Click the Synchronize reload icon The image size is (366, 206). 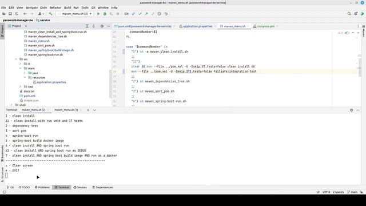point(17,14)
